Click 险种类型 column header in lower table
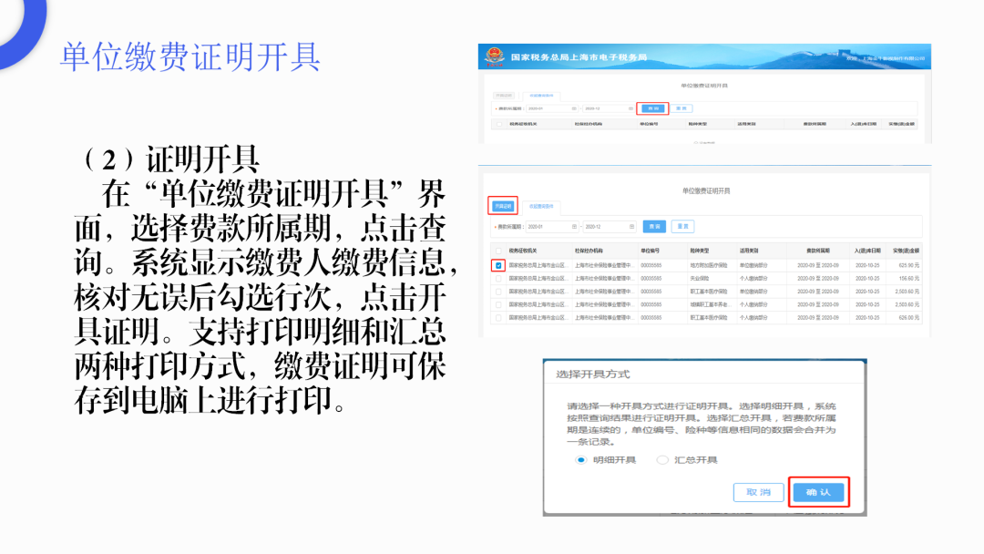This screenshot has width=984, height=554. click(x=699, y=251)
